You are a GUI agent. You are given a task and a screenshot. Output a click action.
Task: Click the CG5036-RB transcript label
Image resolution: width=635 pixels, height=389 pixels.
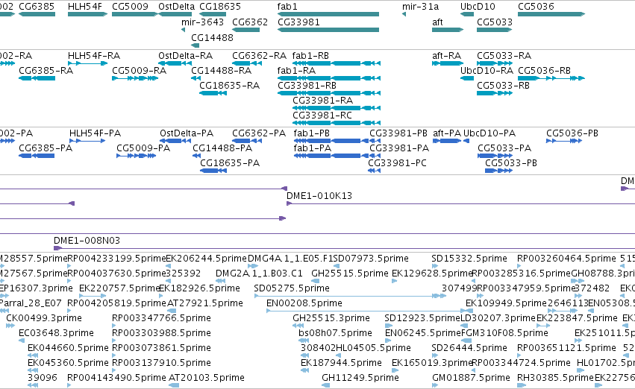coord(544,70)
